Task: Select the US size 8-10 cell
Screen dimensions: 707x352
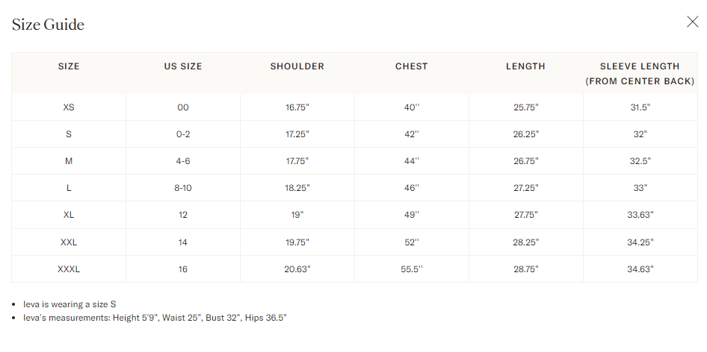Action: [x=183, y=188]
